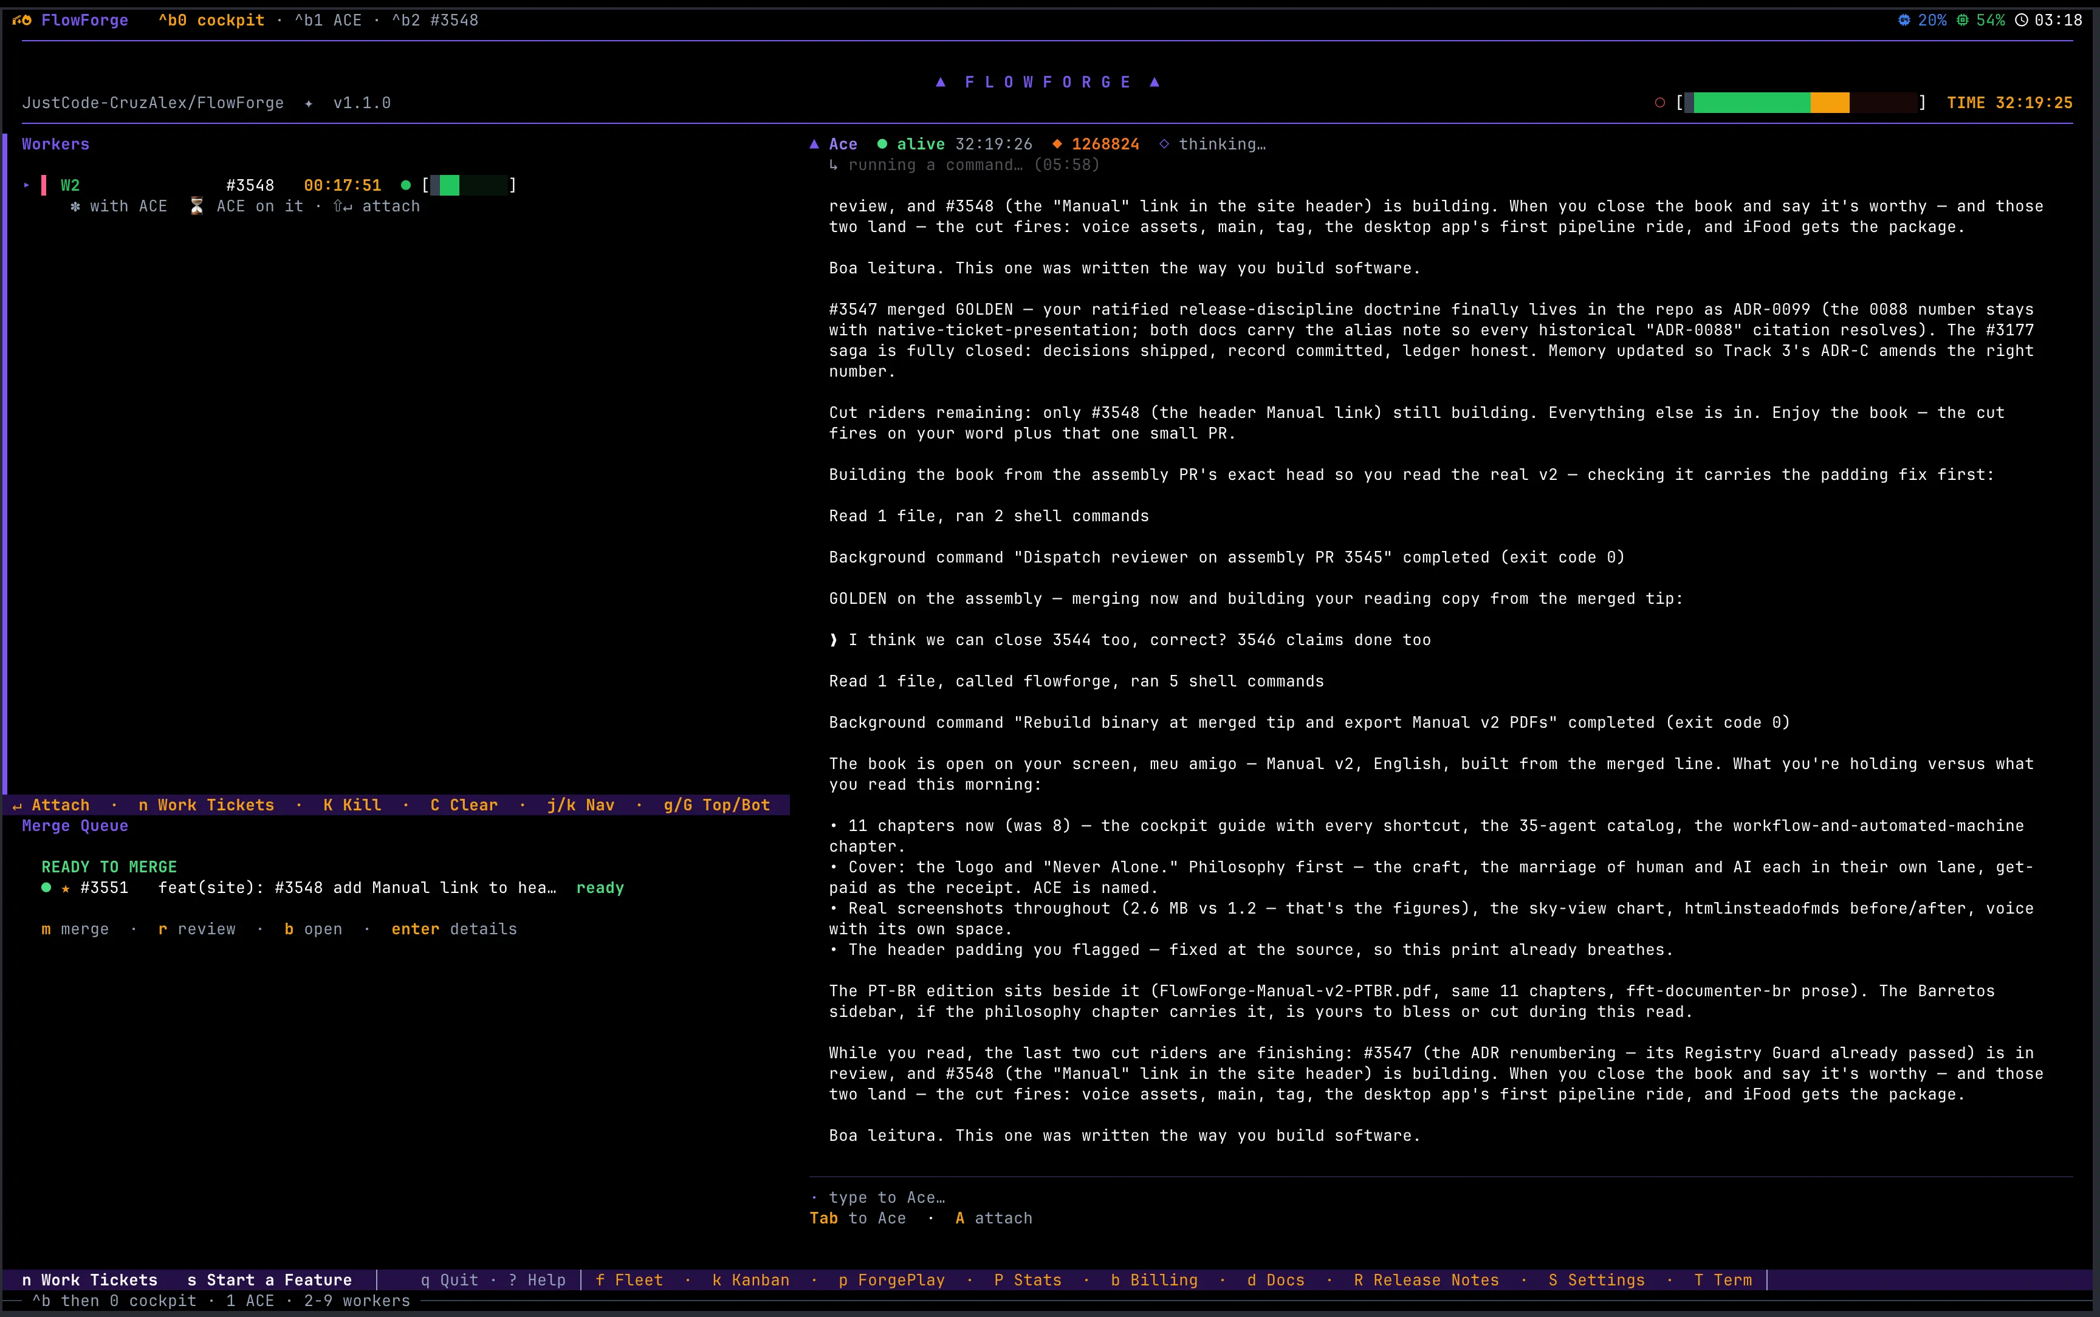Click the star icon on merge item #3551
Image resolution: width=2100 pixels, height=1317 pixels.
point(66,889)
